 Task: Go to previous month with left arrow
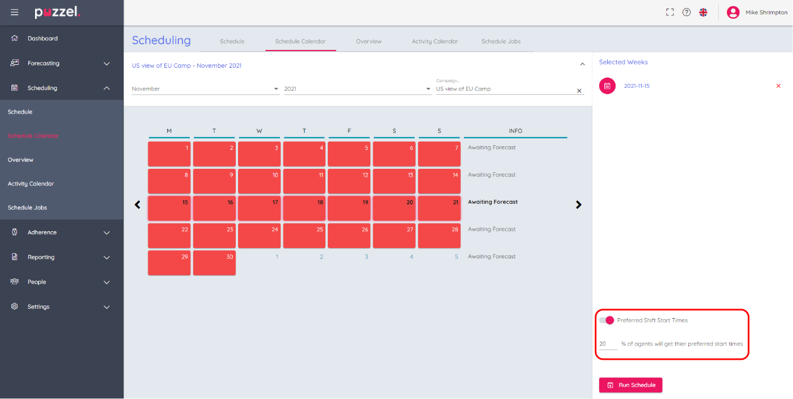tap(137, 205)
